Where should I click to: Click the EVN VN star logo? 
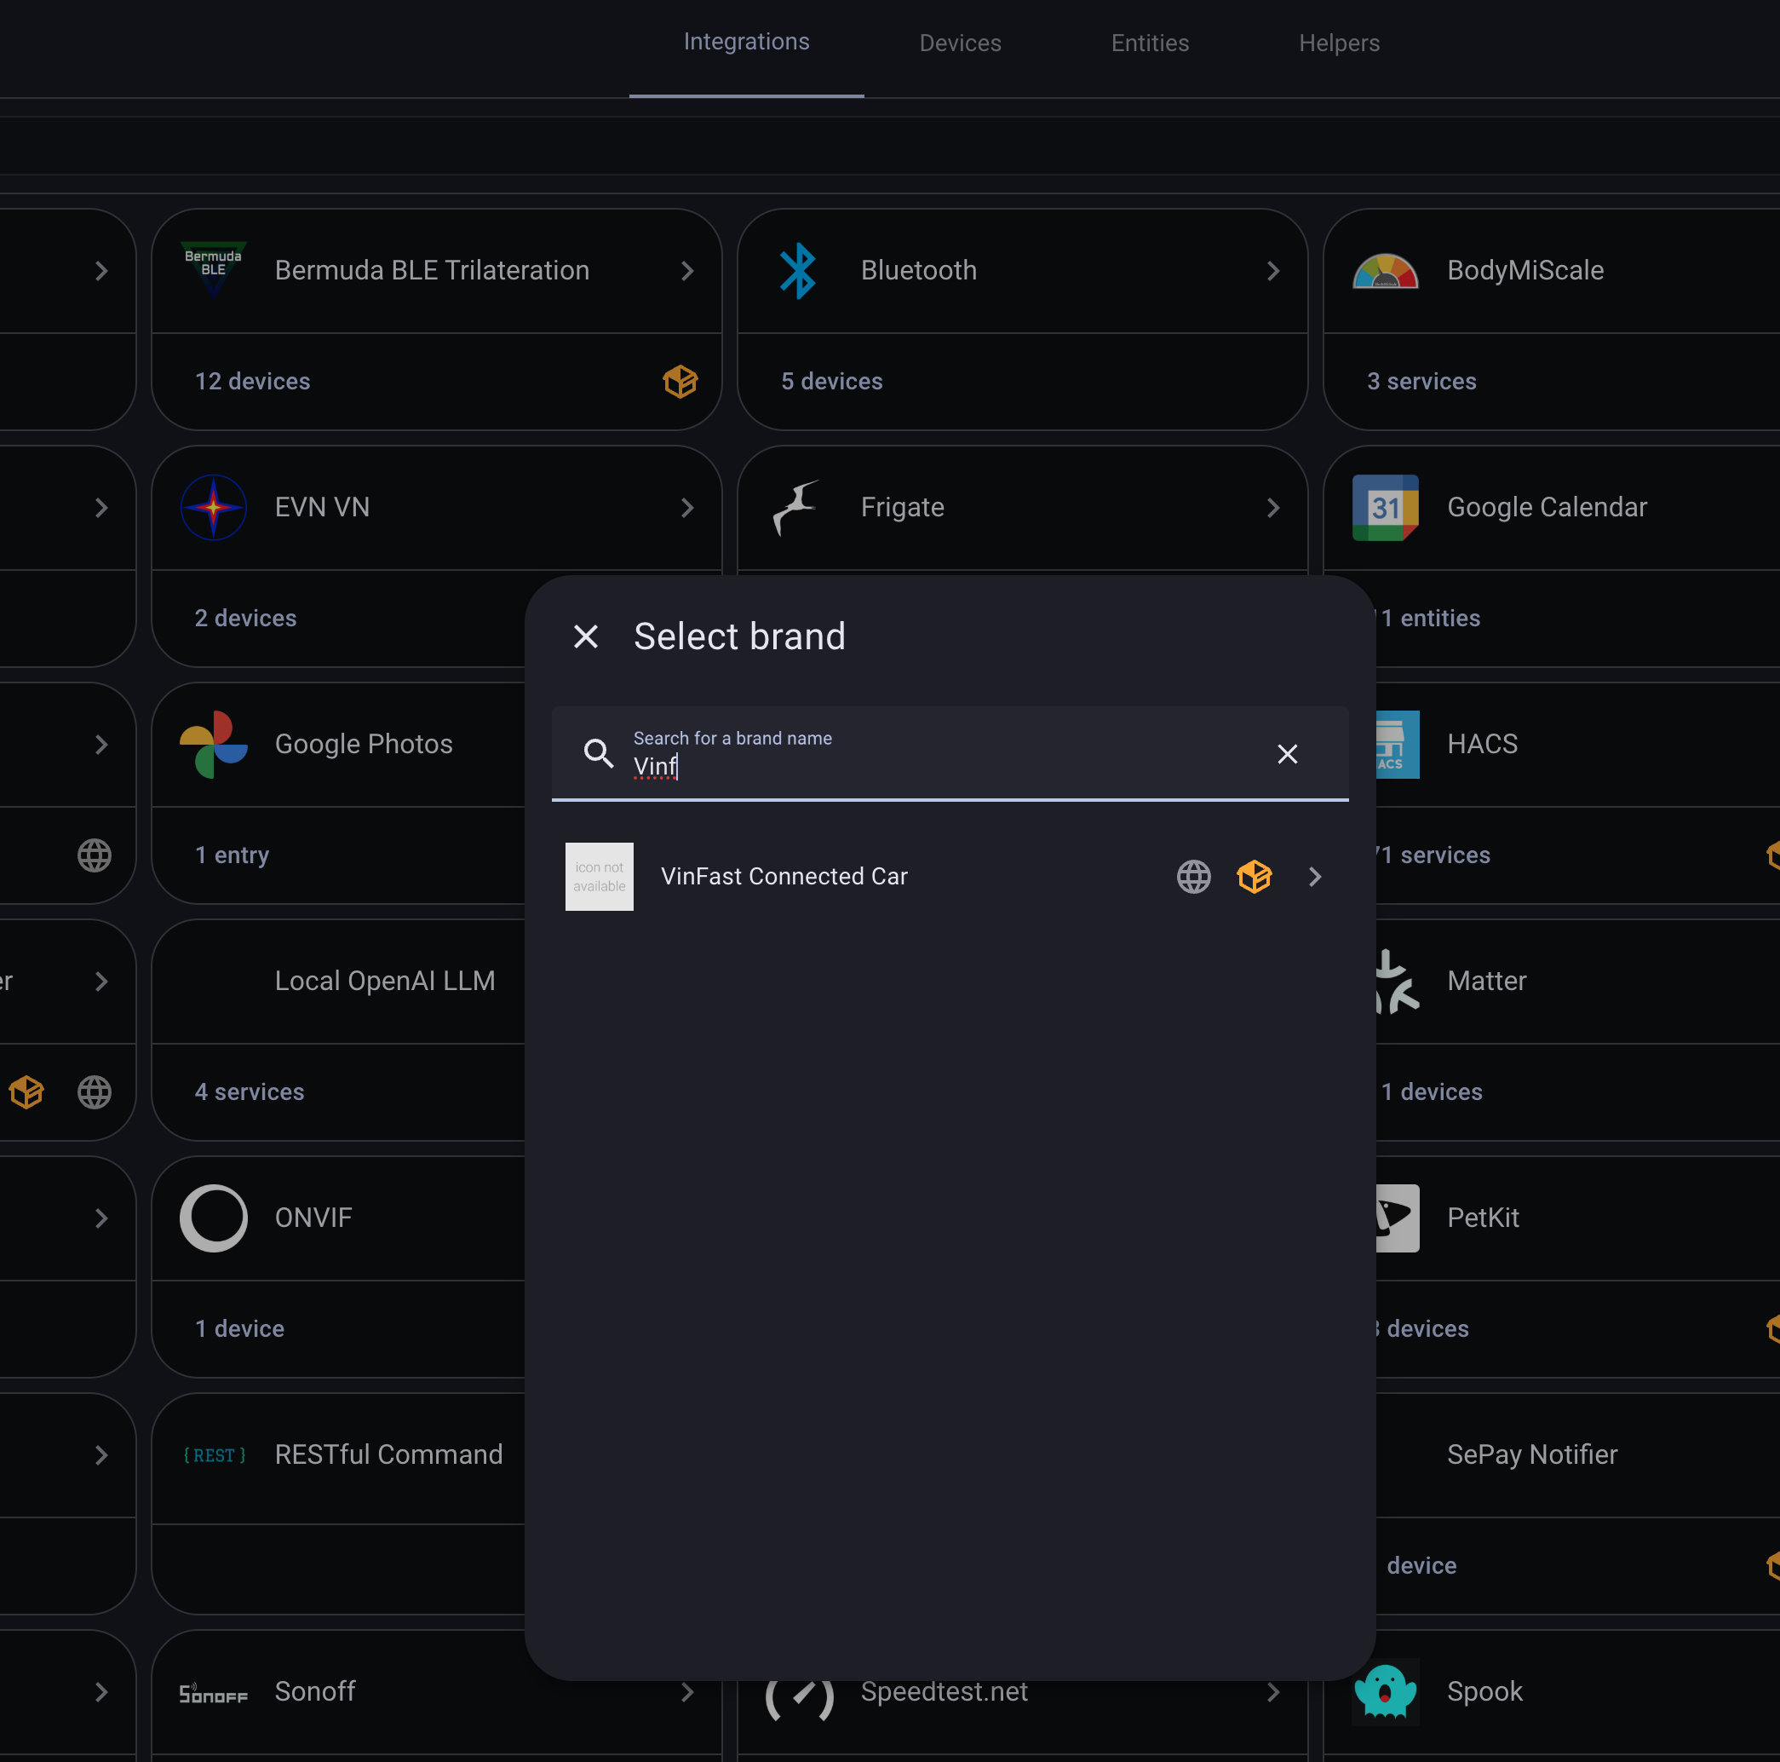pos(214,507)
